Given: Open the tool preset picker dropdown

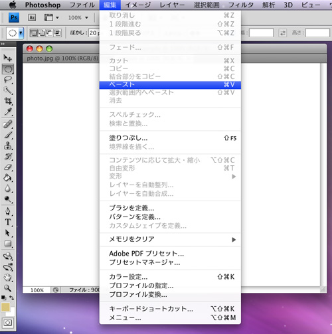Looking at the screenshot, I should click(21, 33).
